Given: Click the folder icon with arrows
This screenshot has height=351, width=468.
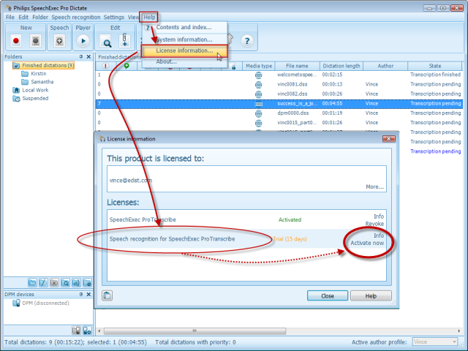Looking at the screenshot, I should point(76,282).
